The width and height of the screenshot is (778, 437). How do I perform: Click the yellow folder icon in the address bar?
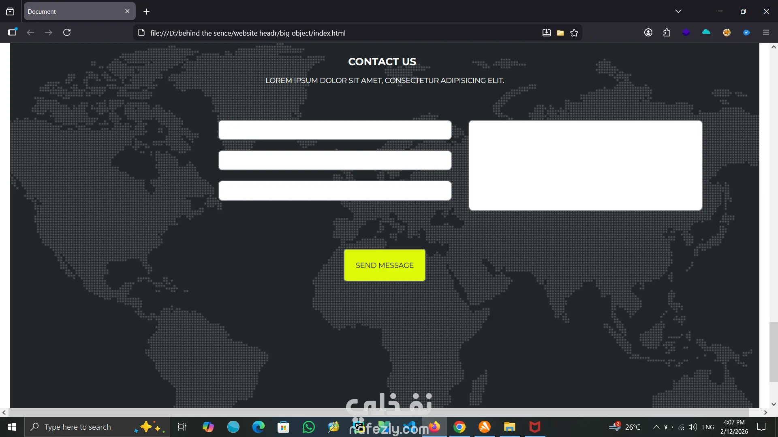[560, 33]
